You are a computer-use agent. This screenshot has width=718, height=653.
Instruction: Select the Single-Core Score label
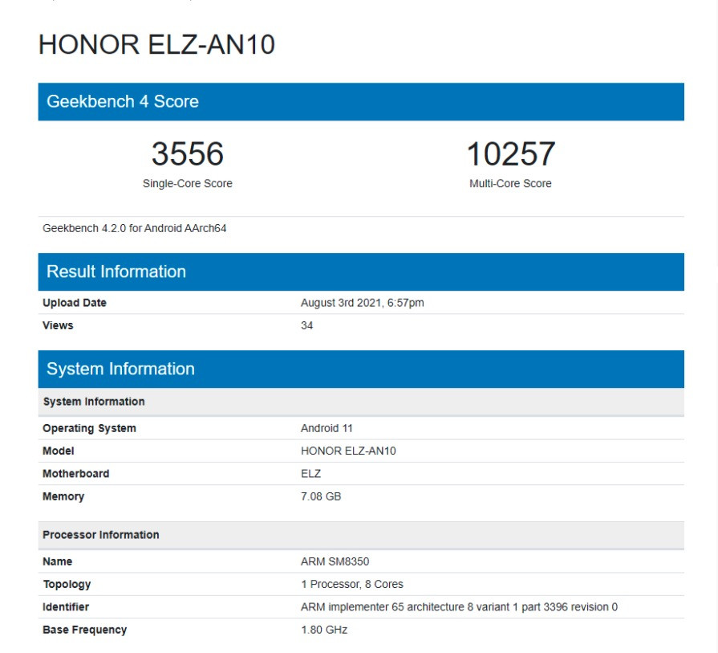pyautogui.click(x=187, y=183)
